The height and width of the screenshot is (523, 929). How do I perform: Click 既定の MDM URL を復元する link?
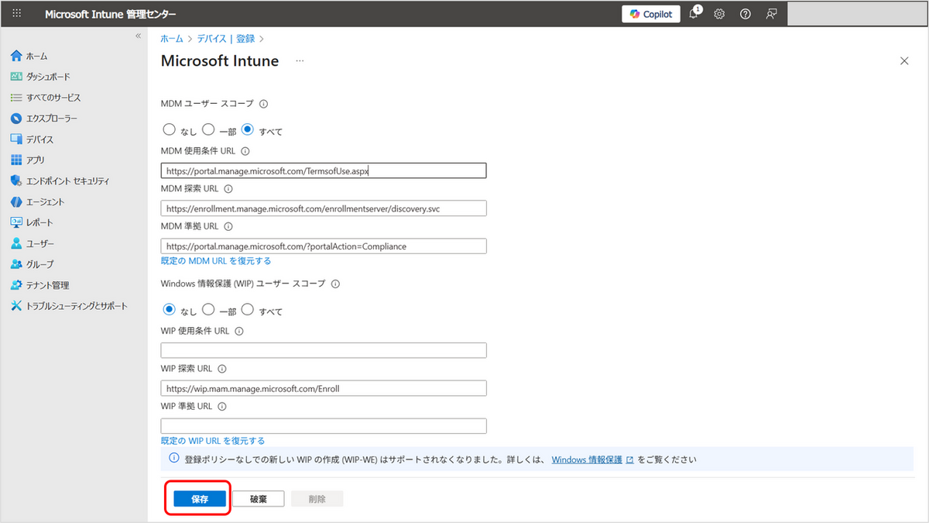coord(215,261)
